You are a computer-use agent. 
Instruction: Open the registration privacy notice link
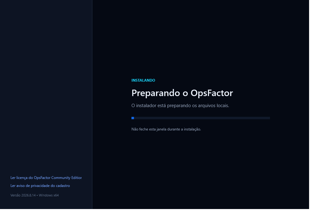(40, 186)
